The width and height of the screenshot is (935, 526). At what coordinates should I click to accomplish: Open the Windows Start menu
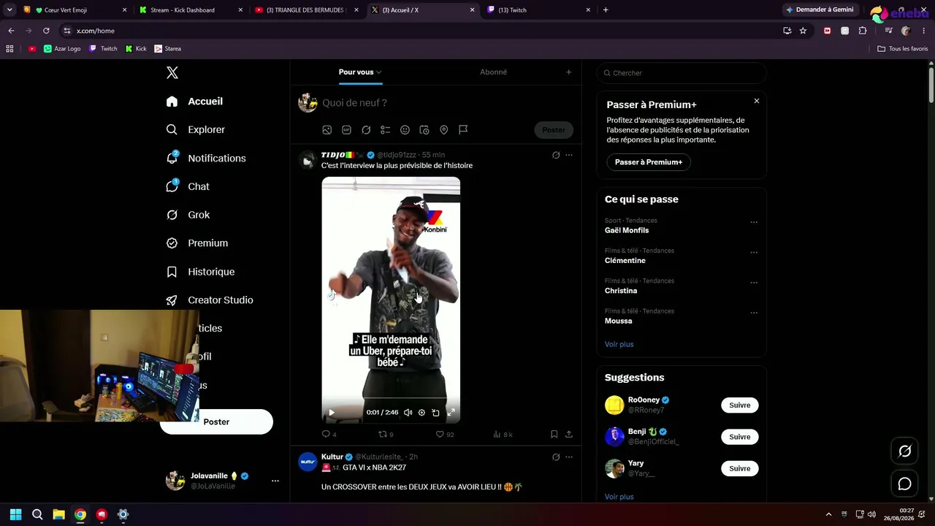[15, 514]
